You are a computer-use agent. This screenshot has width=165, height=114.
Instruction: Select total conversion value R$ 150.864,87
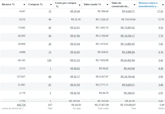click(x=128, y=105)
